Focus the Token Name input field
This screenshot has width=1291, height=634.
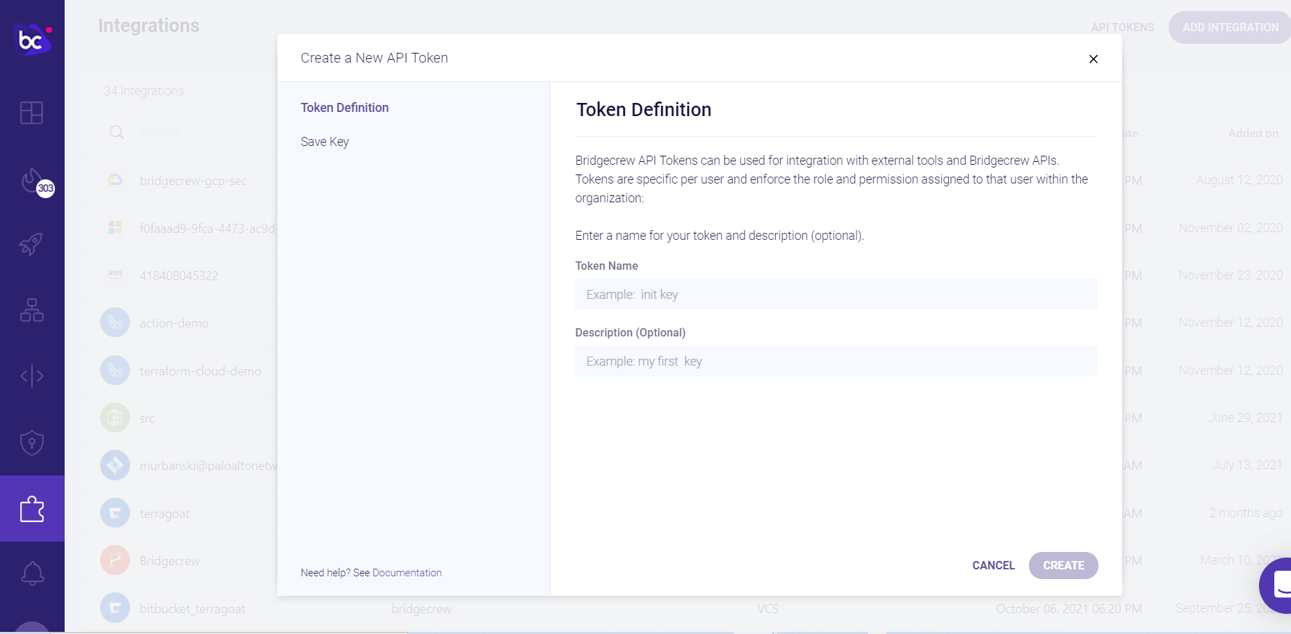(x=836, y=295)
